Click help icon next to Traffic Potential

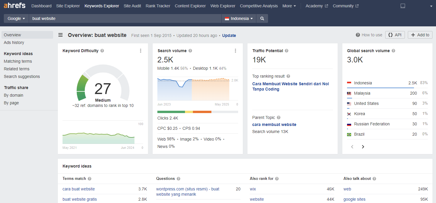point(287,51)
